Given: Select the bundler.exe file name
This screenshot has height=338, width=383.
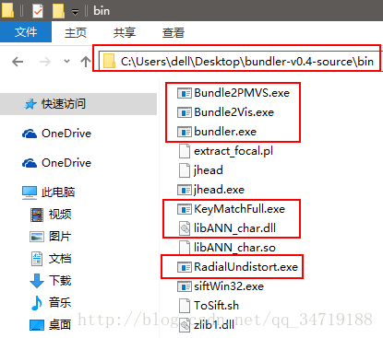Looking at the screenshot, I should 225,132.
